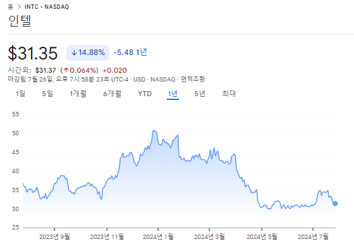Viewport: 354px width, 251px height.
Task: Choose the YTD range tab
Action: tap(145, 94)
